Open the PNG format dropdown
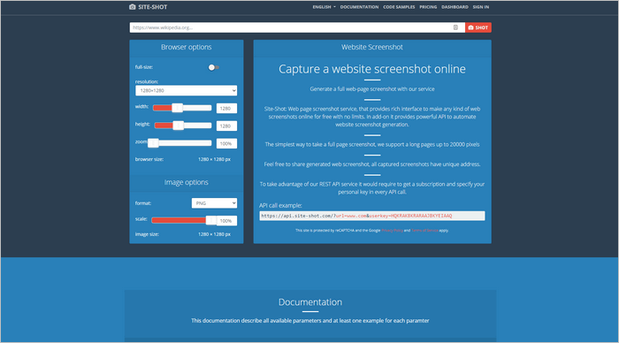 click(214, 202)
